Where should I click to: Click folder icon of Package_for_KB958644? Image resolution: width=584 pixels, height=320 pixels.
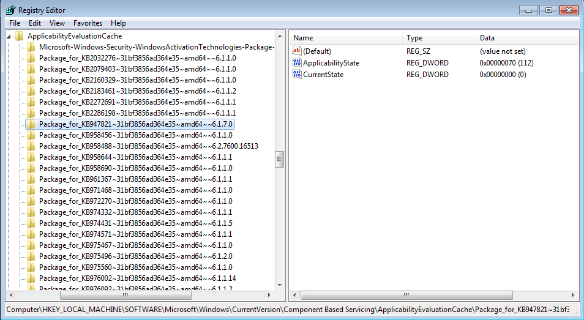(31, 157)
